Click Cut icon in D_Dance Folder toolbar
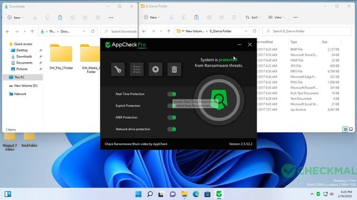 pos(171,17)
